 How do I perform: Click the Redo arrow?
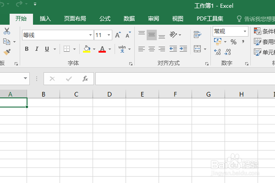point(19,4)
